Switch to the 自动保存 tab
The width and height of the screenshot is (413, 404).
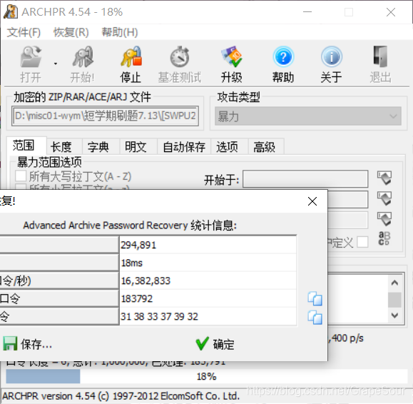184,147
